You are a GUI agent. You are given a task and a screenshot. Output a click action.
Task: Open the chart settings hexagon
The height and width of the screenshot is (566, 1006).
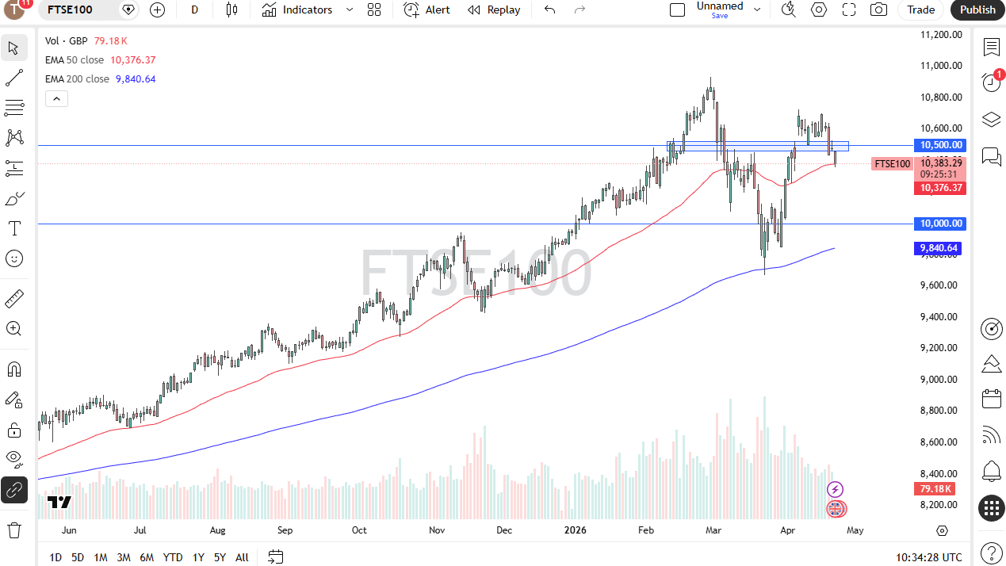click(818, 10)
